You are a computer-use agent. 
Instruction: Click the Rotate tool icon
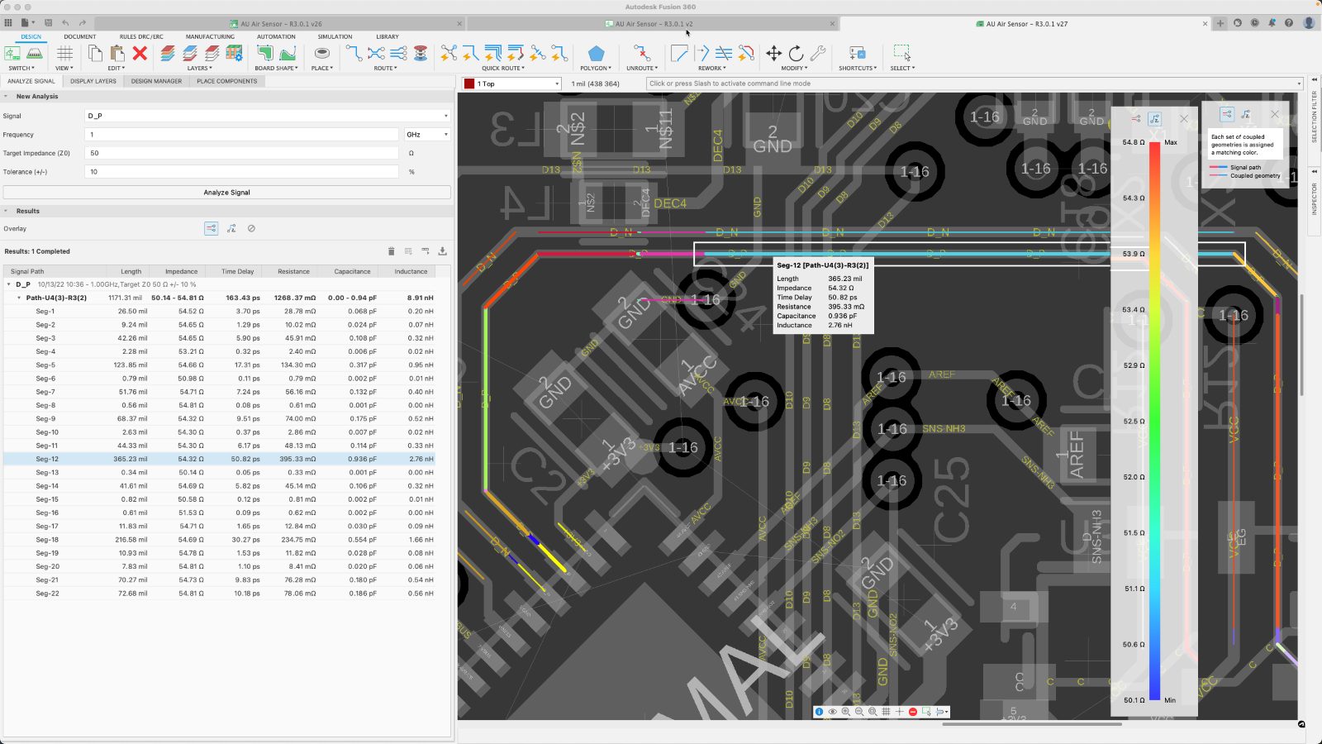796,54
